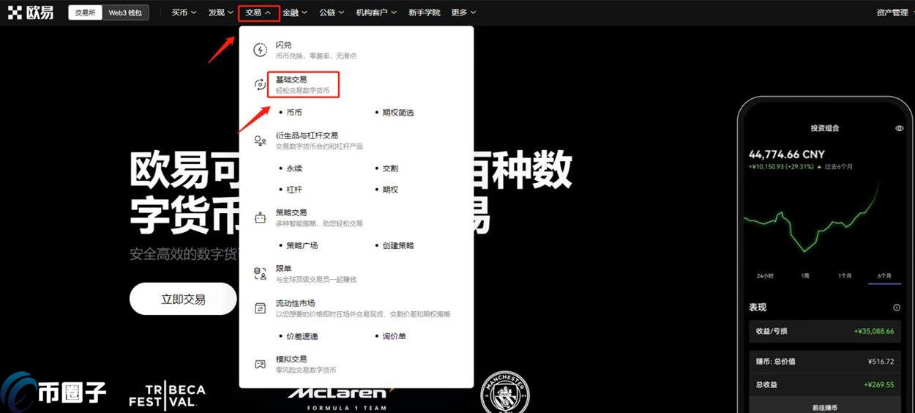Open the 币币 spot trading link
Image resolution: width=915 pixels, height=413 pixels.
tap(294, 113)
